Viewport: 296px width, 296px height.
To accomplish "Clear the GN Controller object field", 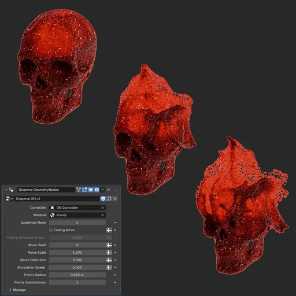I will coord(102,208).
